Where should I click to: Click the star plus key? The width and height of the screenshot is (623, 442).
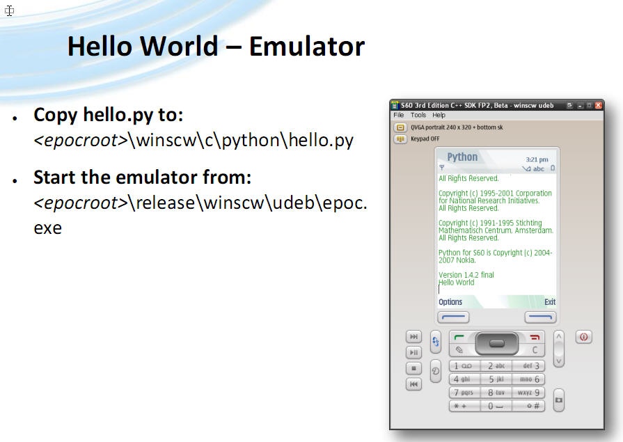(464, 406)
